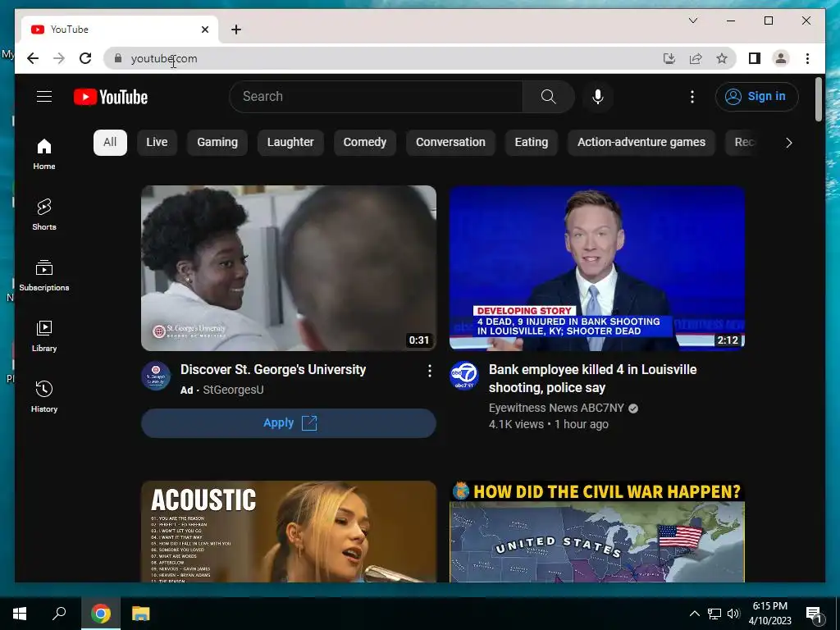
Task: Open Windows Start menu
Action: [20, 614]
